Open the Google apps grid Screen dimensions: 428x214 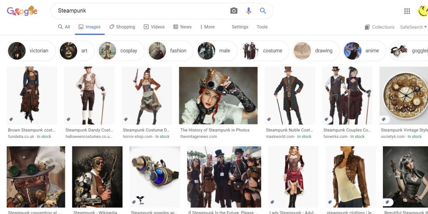click(x=407, y=11)
